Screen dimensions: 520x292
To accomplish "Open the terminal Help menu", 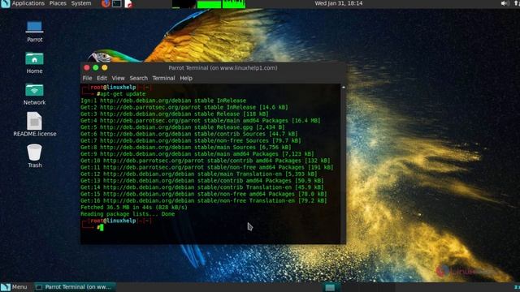I will click(x=186, y=78).
